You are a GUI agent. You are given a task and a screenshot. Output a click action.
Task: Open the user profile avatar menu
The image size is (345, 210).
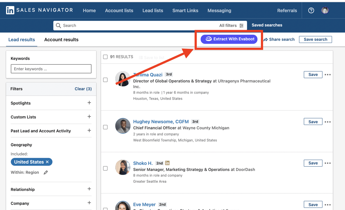[x=325, y=10]
